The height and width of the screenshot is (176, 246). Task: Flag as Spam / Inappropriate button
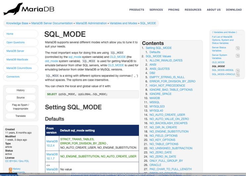pos(21,107)
